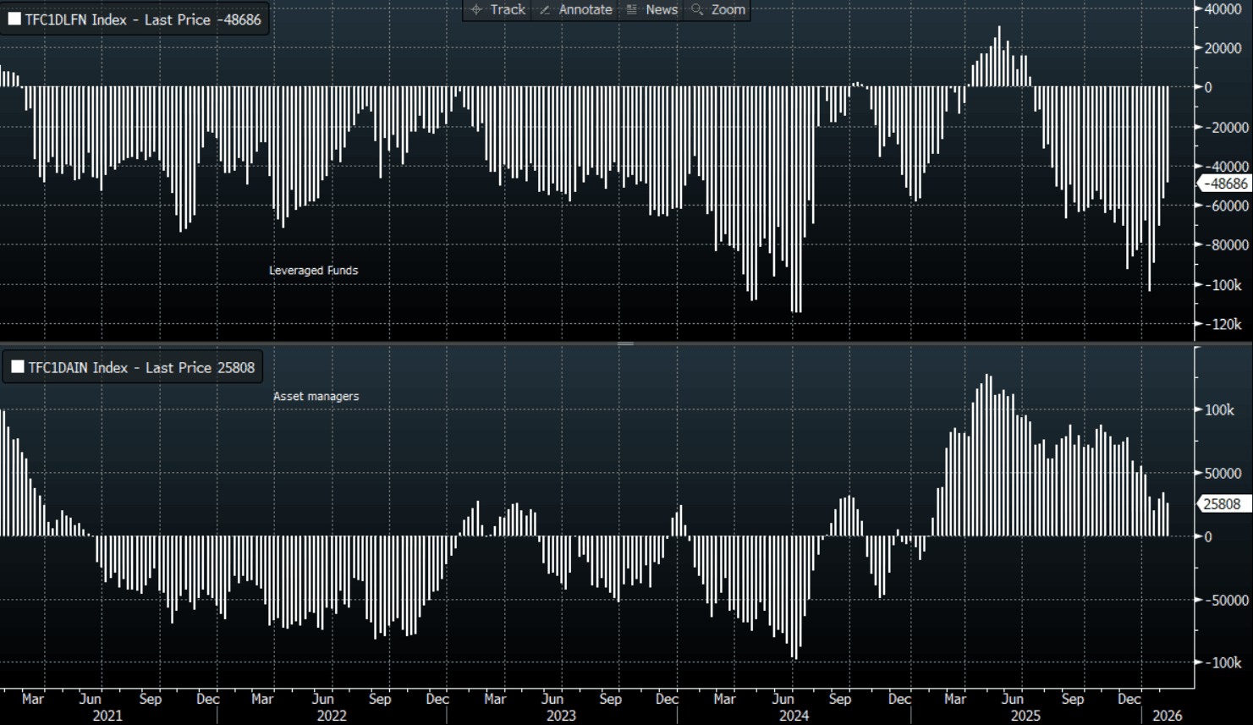Click the TFC1DAIN legend white square
This screenshot has width=1253, height=725.
[17, 367]
